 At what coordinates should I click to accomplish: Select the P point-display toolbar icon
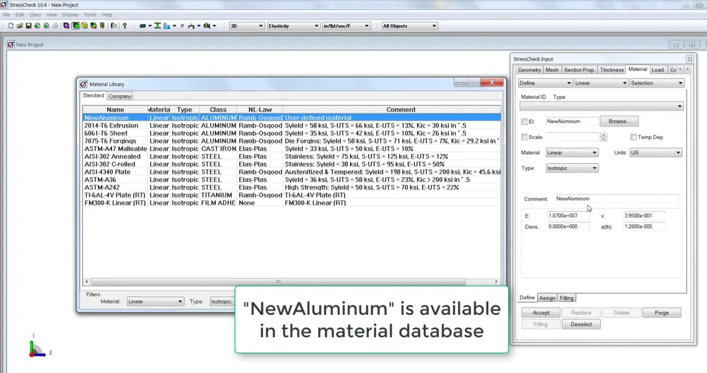point(182,26)
